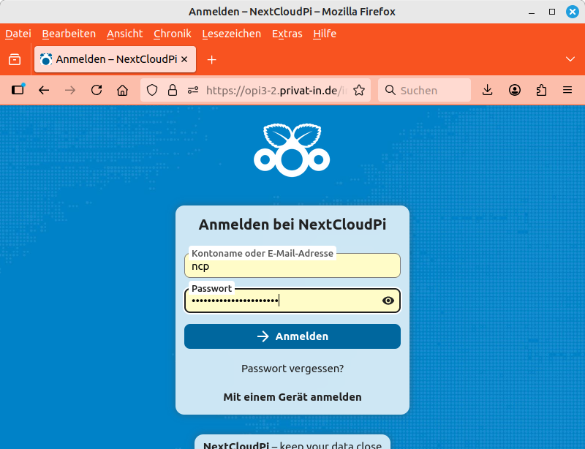Expand the list all tabs chevron
The width and height of the screenshot is (585, 449).
(x=570, y=59)
